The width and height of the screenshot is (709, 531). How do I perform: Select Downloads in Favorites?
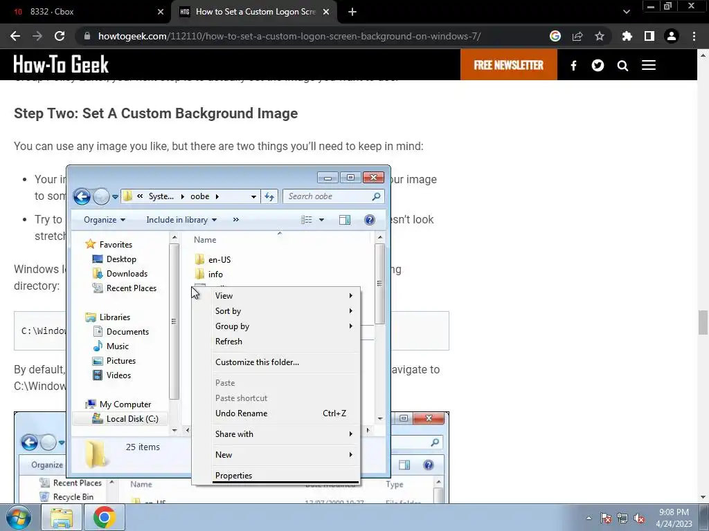[x=120, y=274]
